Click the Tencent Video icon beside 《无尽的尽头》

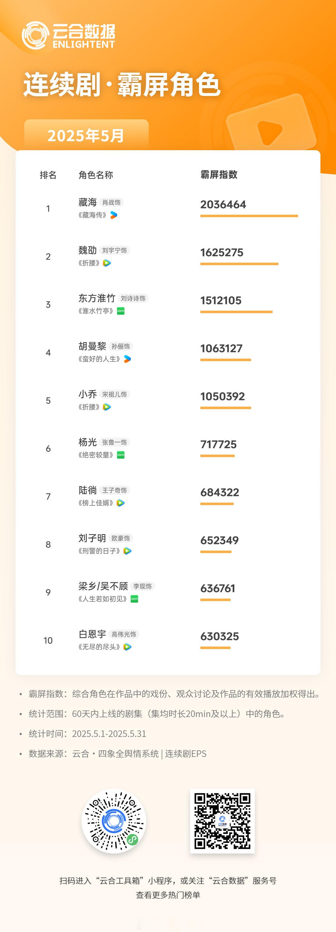(x=127, y=647)
